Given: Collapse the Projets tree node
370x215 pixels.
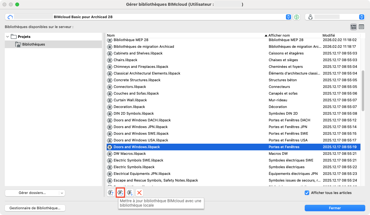Looking at the screenshot, I should point(8,37).
